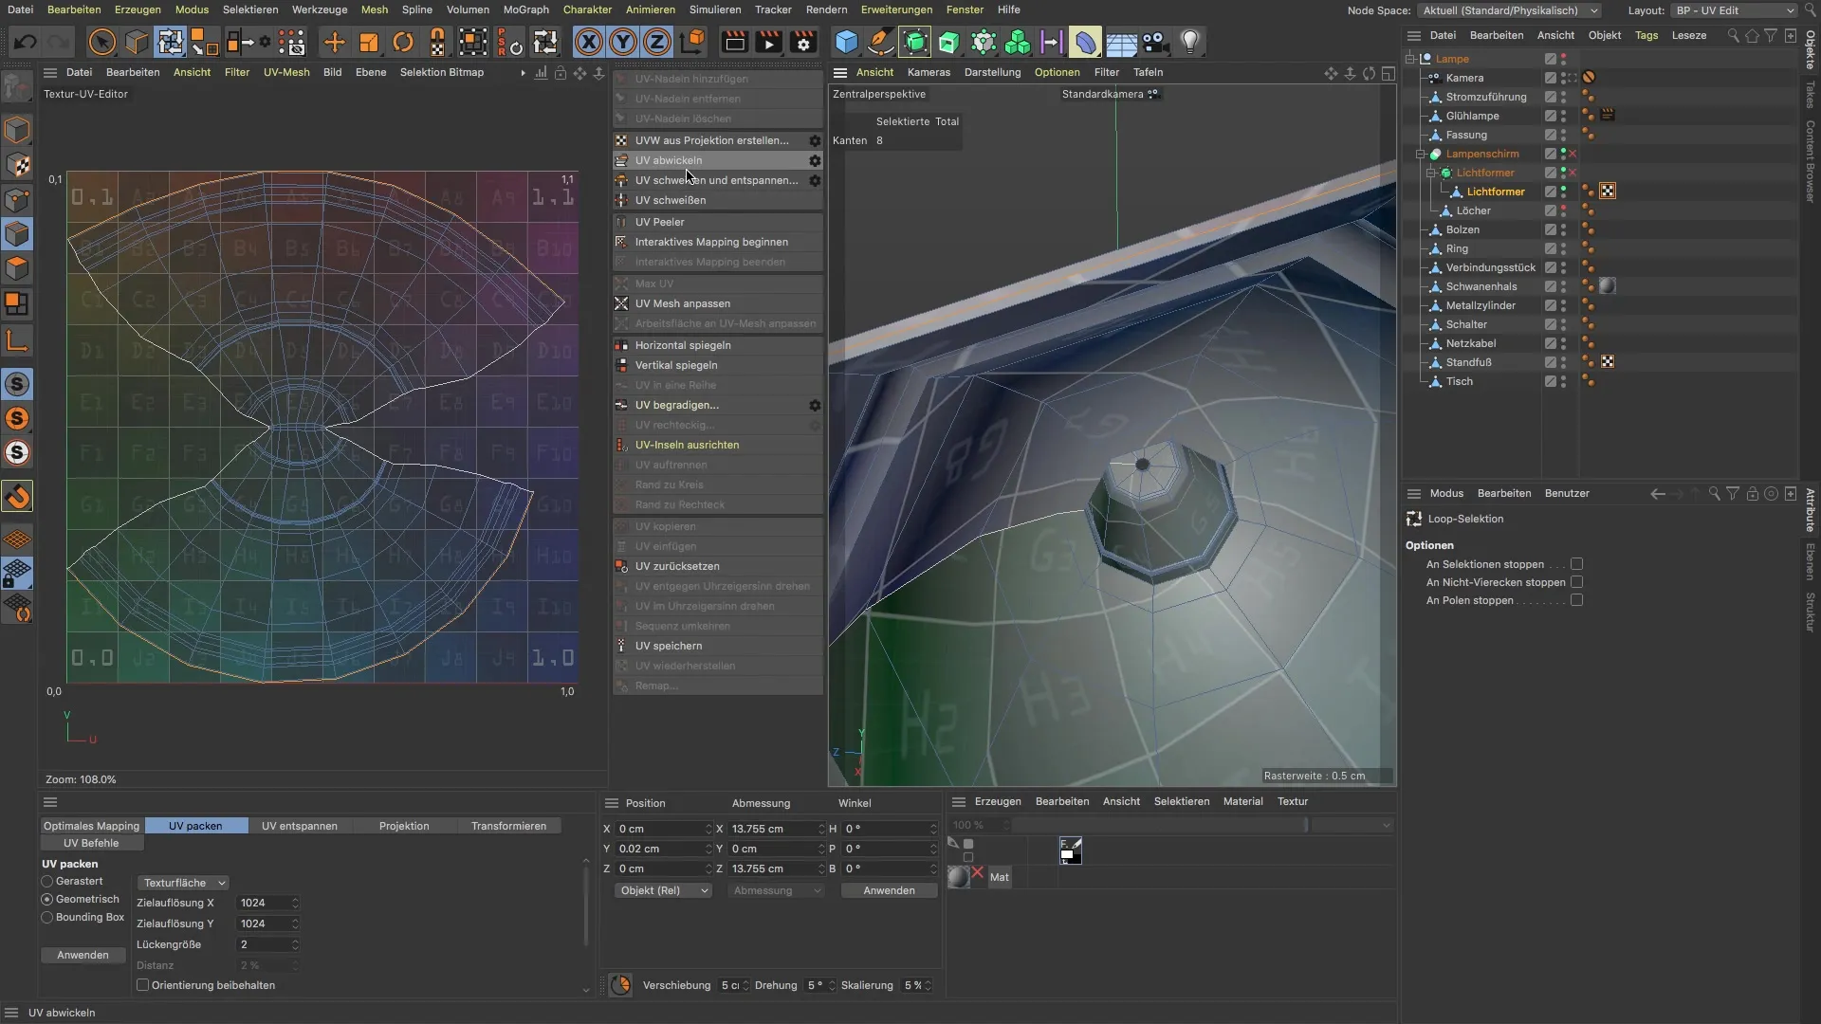This screenshot has width=1821, height=1024.
Task: Click the Undo arrow icon in the toolbar
Action: pyautogui.click(x=26, y=42)
